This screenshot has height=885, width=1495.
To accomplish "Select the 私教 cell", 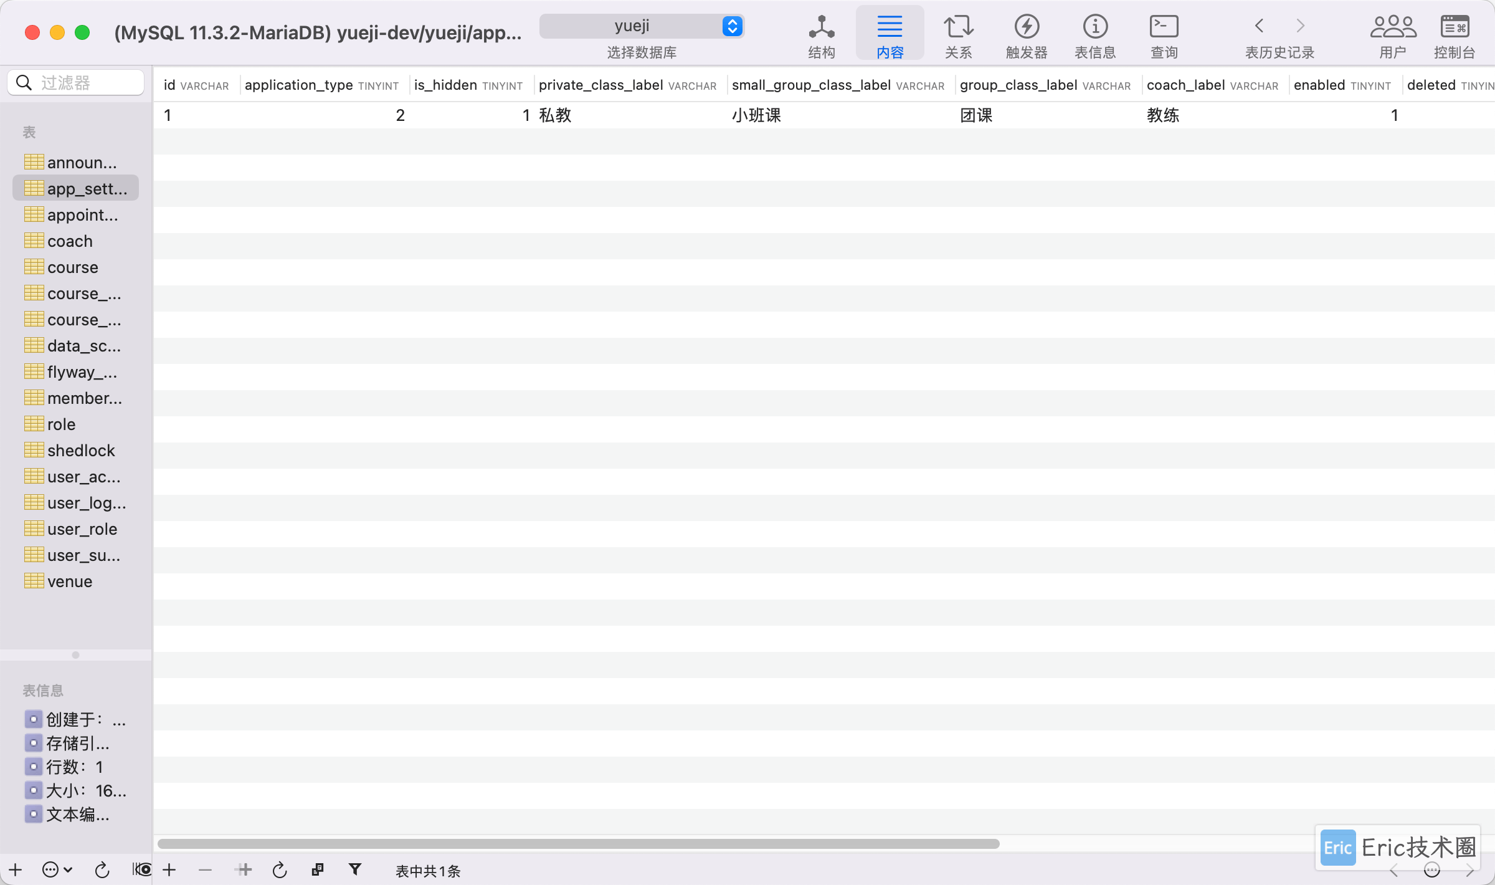I will click(x=630, y=115).
